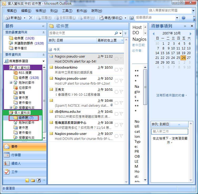The height and width of the screenshot is (194, 198).
Task: Select Junk E-mail folder (垃圾郵件)
Action: (x=22, y=88)
